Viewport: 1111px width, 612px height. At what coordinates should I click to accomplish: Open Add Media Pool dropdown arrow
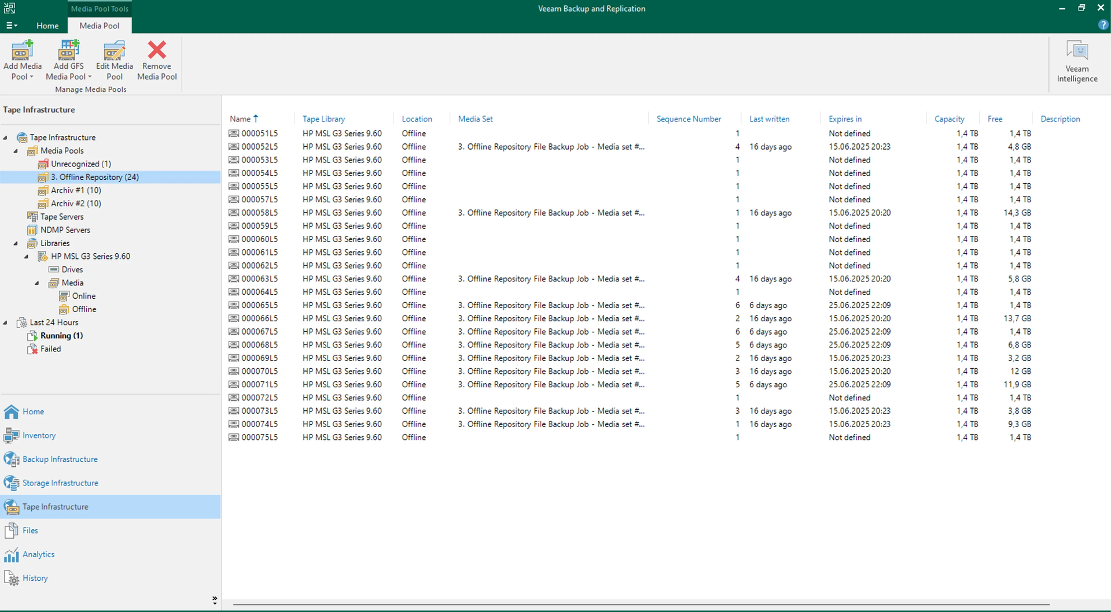[x=31, y=77]
